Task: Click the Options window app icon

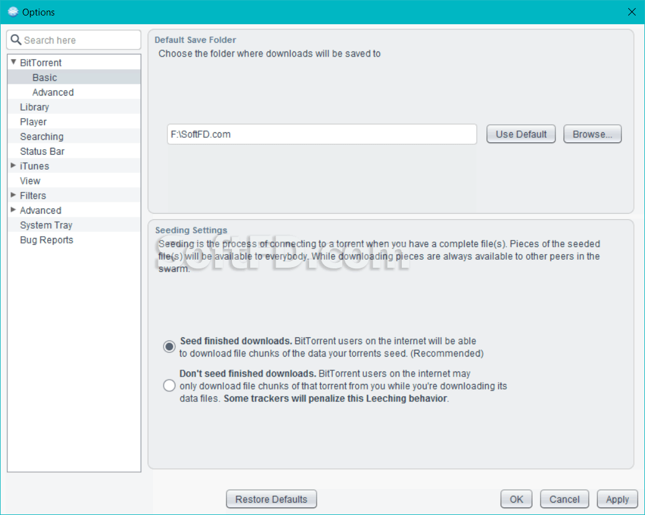Action: pos(13,12)
